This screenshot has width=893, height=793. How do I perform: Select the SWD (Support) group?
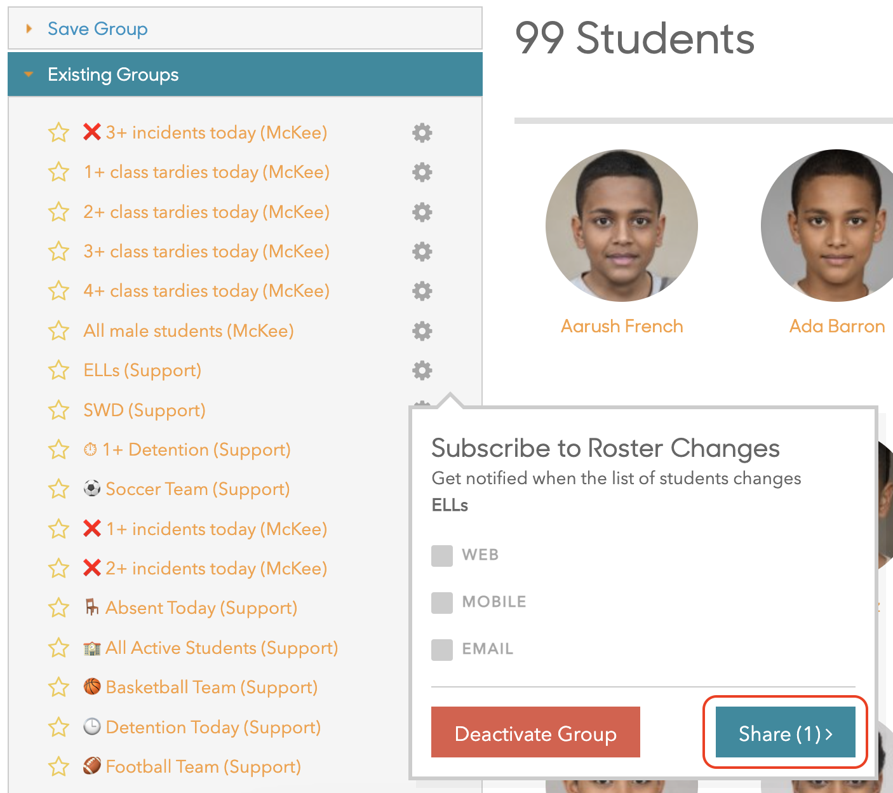click(x=144, y=410)
